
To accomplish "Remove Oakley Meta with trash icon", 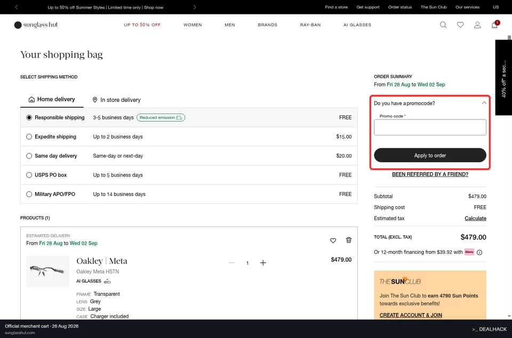I will click(349, 240).
